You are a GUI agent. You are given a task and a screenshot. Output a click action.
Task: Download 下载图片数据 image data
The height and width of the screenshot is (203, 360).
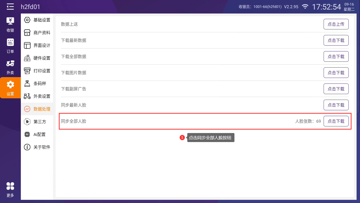tap(336, 73)
